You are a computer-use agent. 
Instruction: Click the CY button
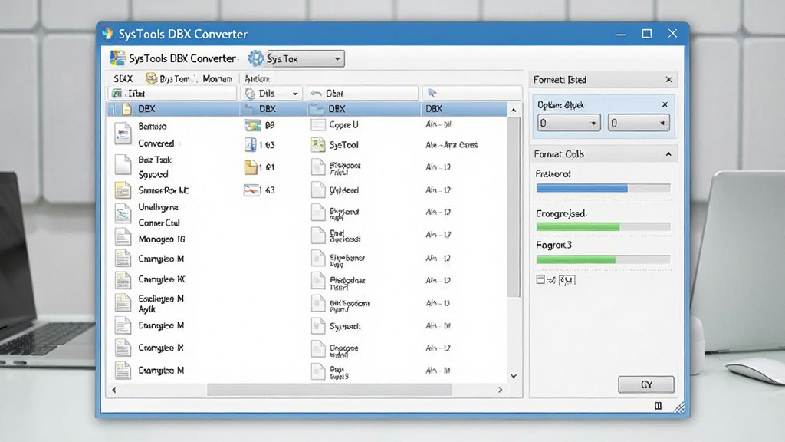point(646,384)
